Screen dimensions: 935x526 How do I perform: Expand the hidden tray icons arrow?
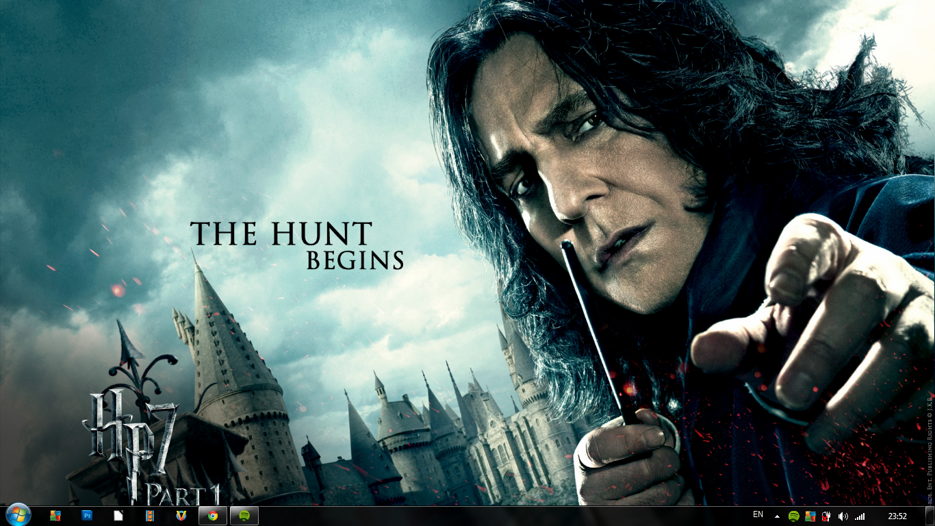777,516
